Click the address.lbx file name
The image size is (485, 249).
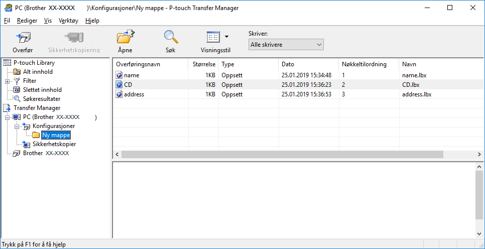click(x=417, y=94)
